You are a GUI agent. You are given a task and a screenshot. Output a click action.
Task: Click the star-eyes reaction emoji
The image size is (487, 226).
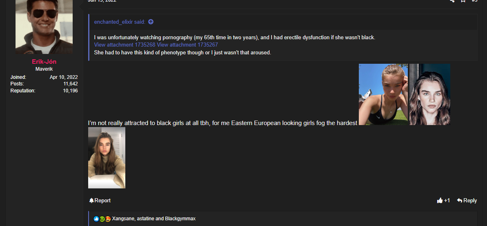107,219
